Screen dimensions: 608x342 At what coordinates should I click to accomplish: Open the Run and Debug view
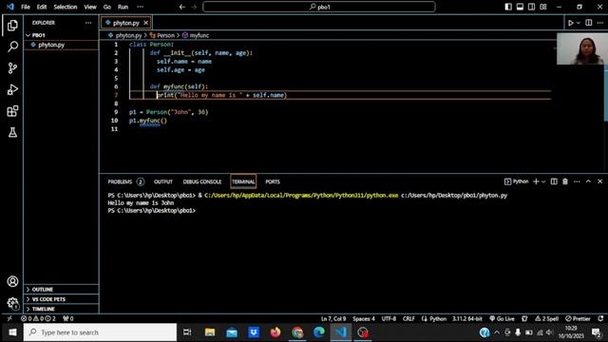pyautogui.click(x=12, y=89)
